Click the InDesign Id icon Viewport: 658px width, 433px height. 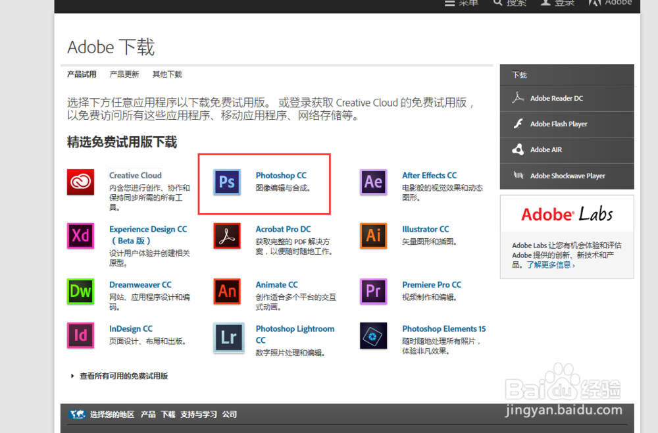point(80,335)
